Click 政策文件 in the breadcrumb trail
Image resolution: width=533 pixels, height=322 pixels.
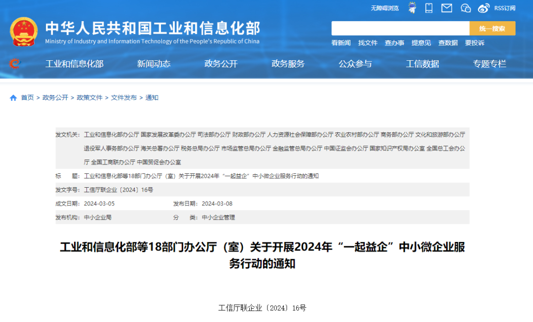pyautogui.click(x=89, y=97)
